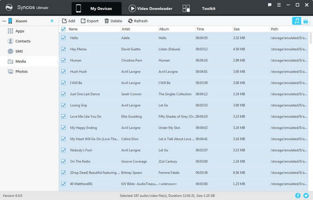The width and height of the screenshot is (313, 200).
Task: Collapse the Xiaomi device tree
Action: [x=4, y=21]
